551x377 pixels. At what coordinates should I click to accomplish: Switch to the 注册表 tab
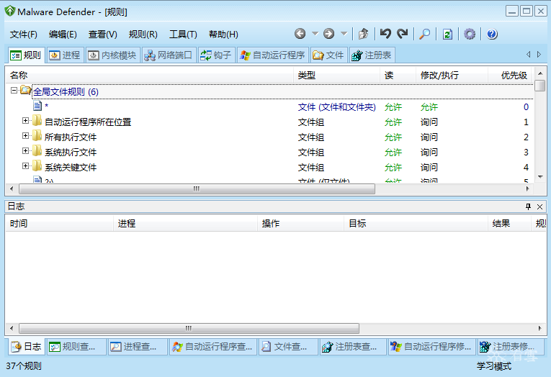(x=372, y=55)
